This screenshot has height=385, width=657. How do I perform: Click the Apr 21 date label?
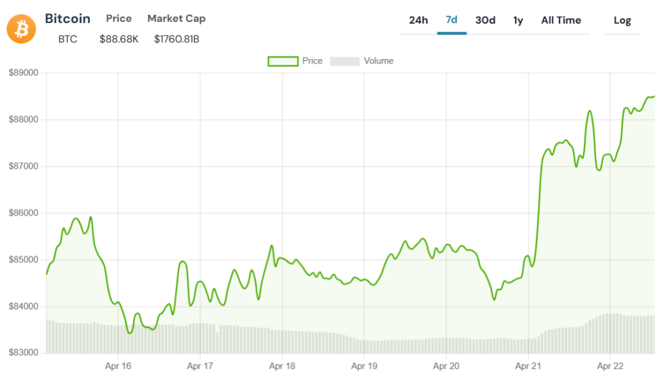[x=528, y=366]
